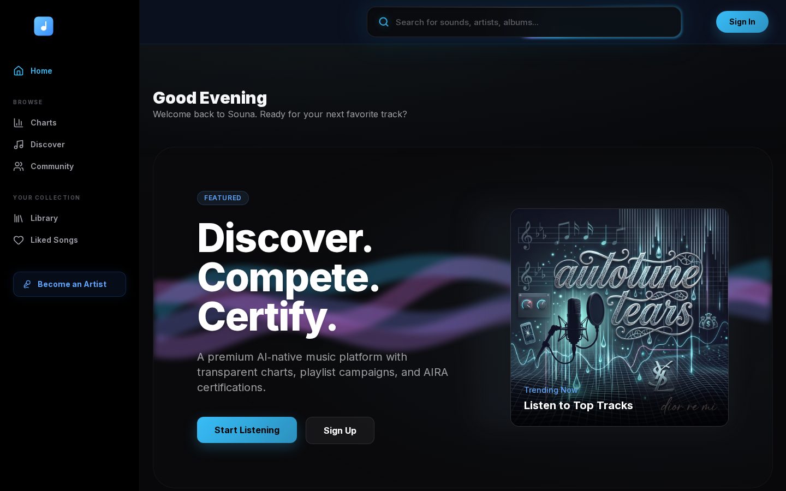The image size is (786, 491).
Task: Go to Charts in sidebar
Action: pos(69,123)
